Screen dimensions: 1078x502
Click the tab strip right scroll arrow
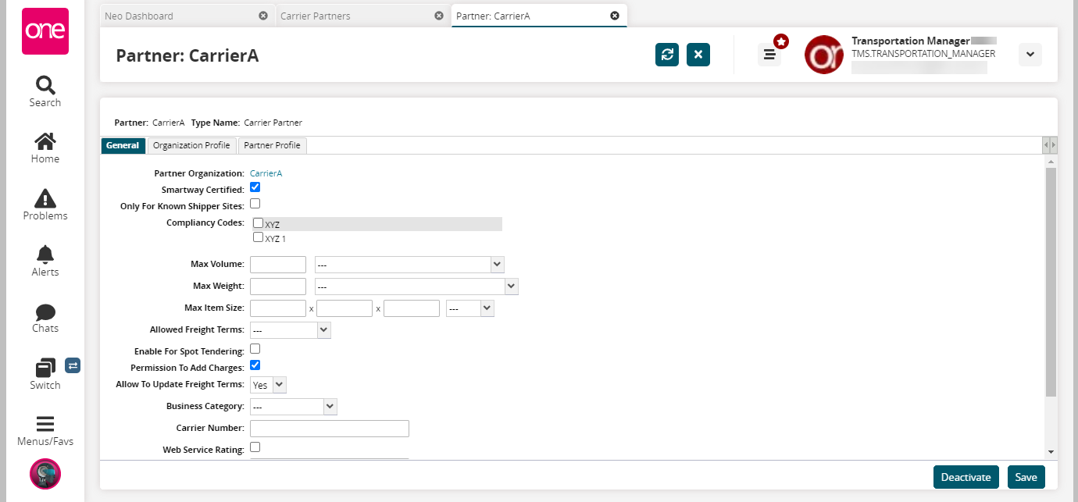1054,145
